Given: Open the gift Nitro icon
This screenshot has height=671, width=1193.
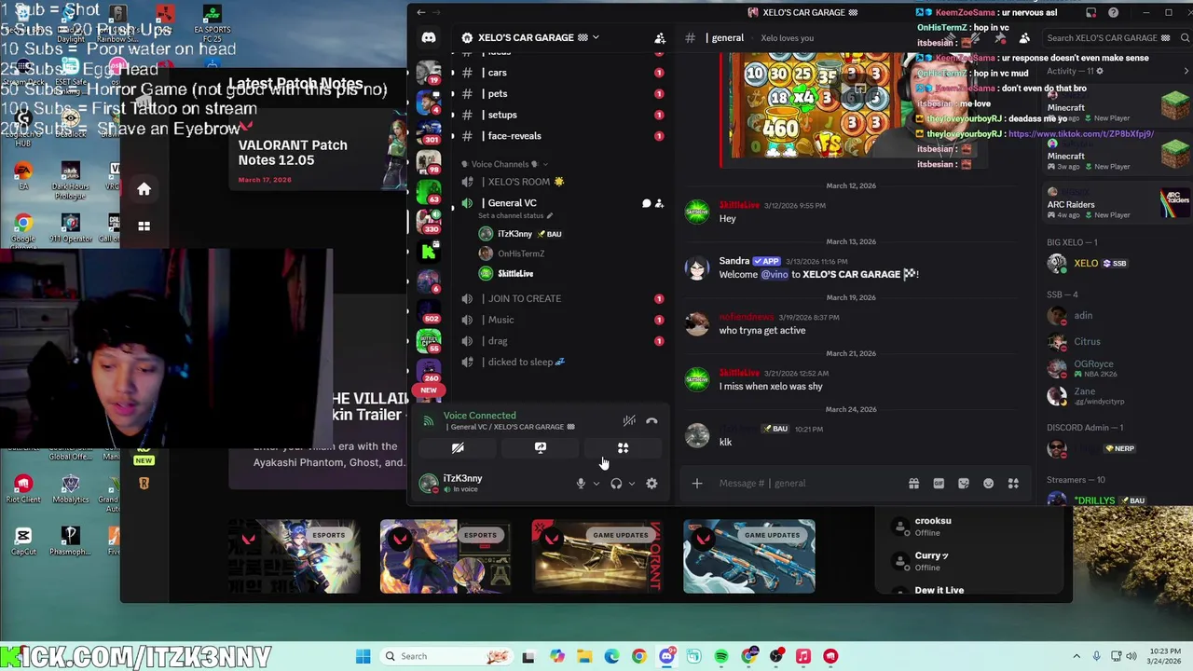Looking at the screenshot, I should click(913, 484).
